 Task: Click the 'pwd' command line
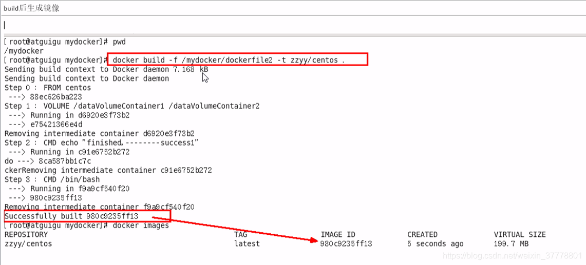point(65,42)
